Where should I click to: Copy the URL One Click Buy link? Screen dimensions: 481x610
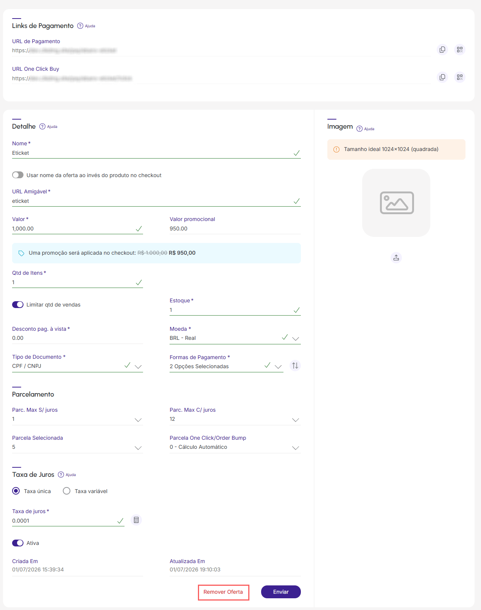click(442, 77)
